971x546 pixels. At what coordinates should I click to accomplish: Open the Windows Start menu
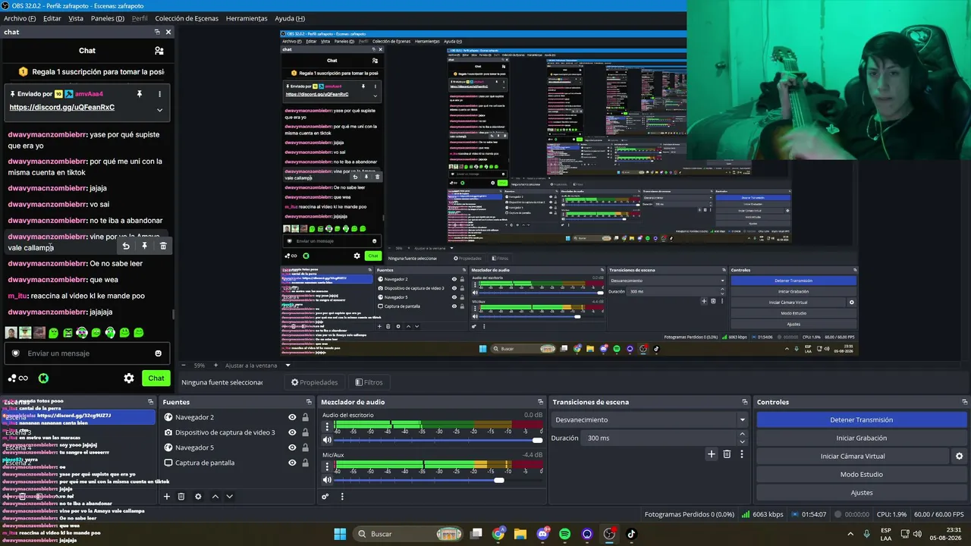tap(341, 534)
